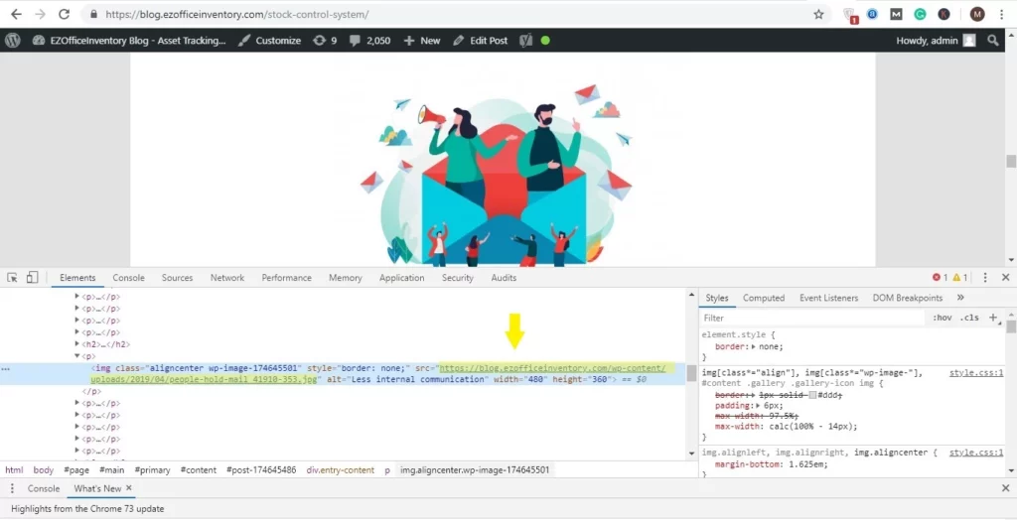1017x520 pixels.
Task: Click the #ddd border color swatch
Action: 811,395
